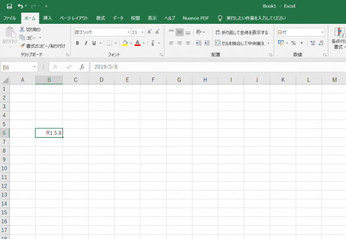Open fill color dropdown arrow

click(131, 43)
